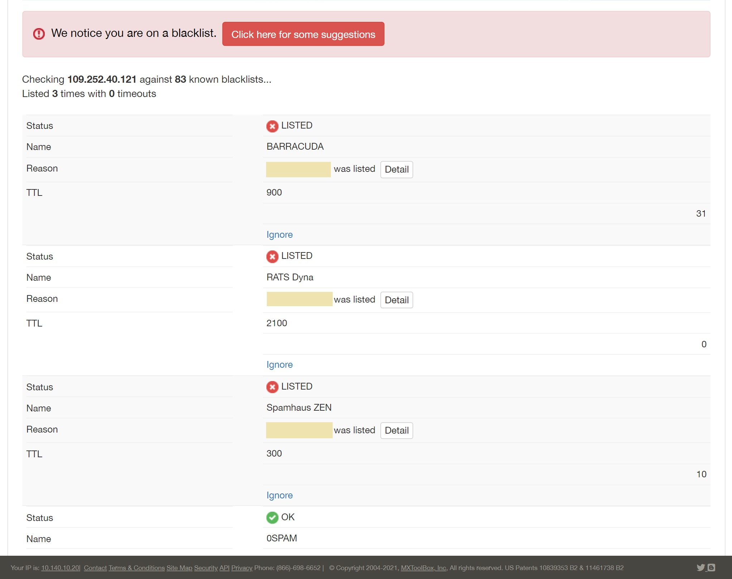732x579 pixels.
Task: Click 'Click here for some suggestions' button
Action: [303, 34]
